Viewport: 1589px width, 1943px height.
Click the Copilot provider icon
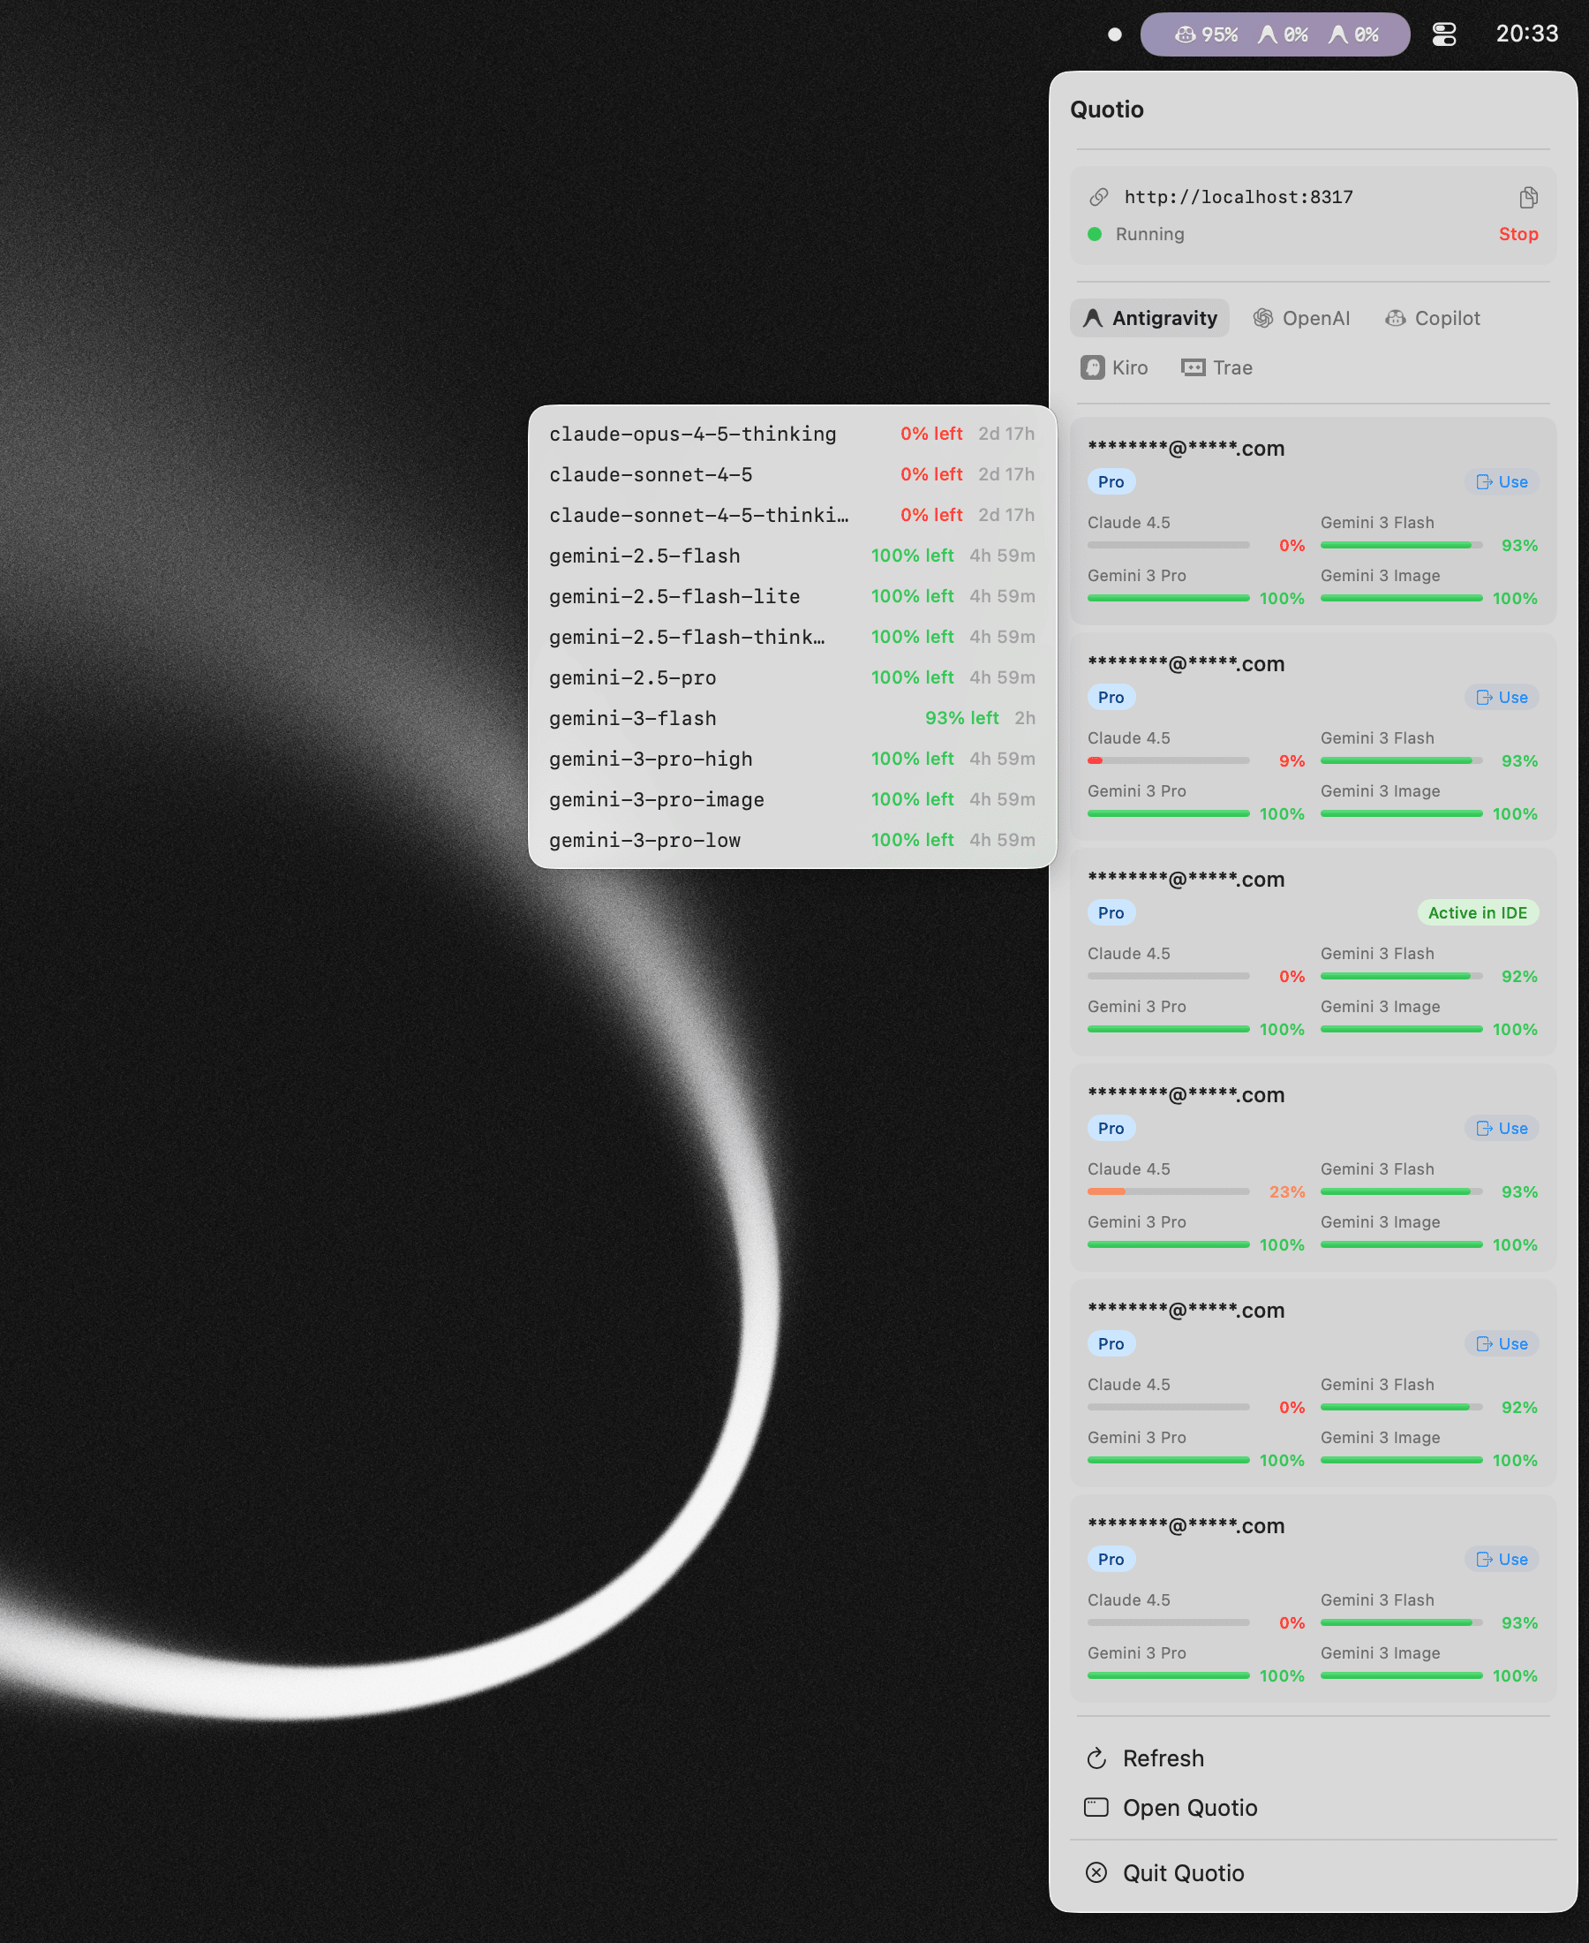[x=1396, y=318]
